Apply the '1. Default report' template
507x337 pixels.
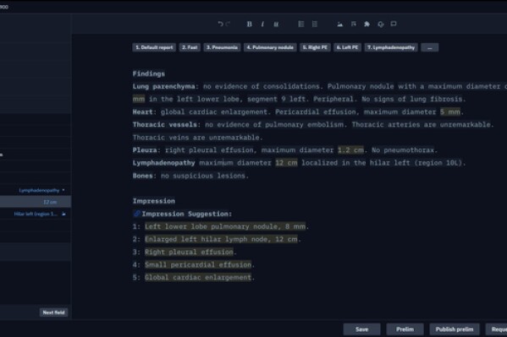[x=154, y=47]
